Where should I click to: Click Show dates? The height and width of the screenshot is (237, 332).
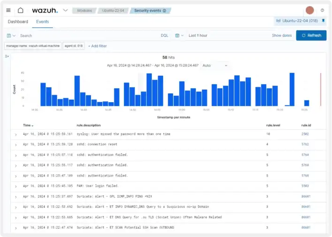(x=282, y=35)
